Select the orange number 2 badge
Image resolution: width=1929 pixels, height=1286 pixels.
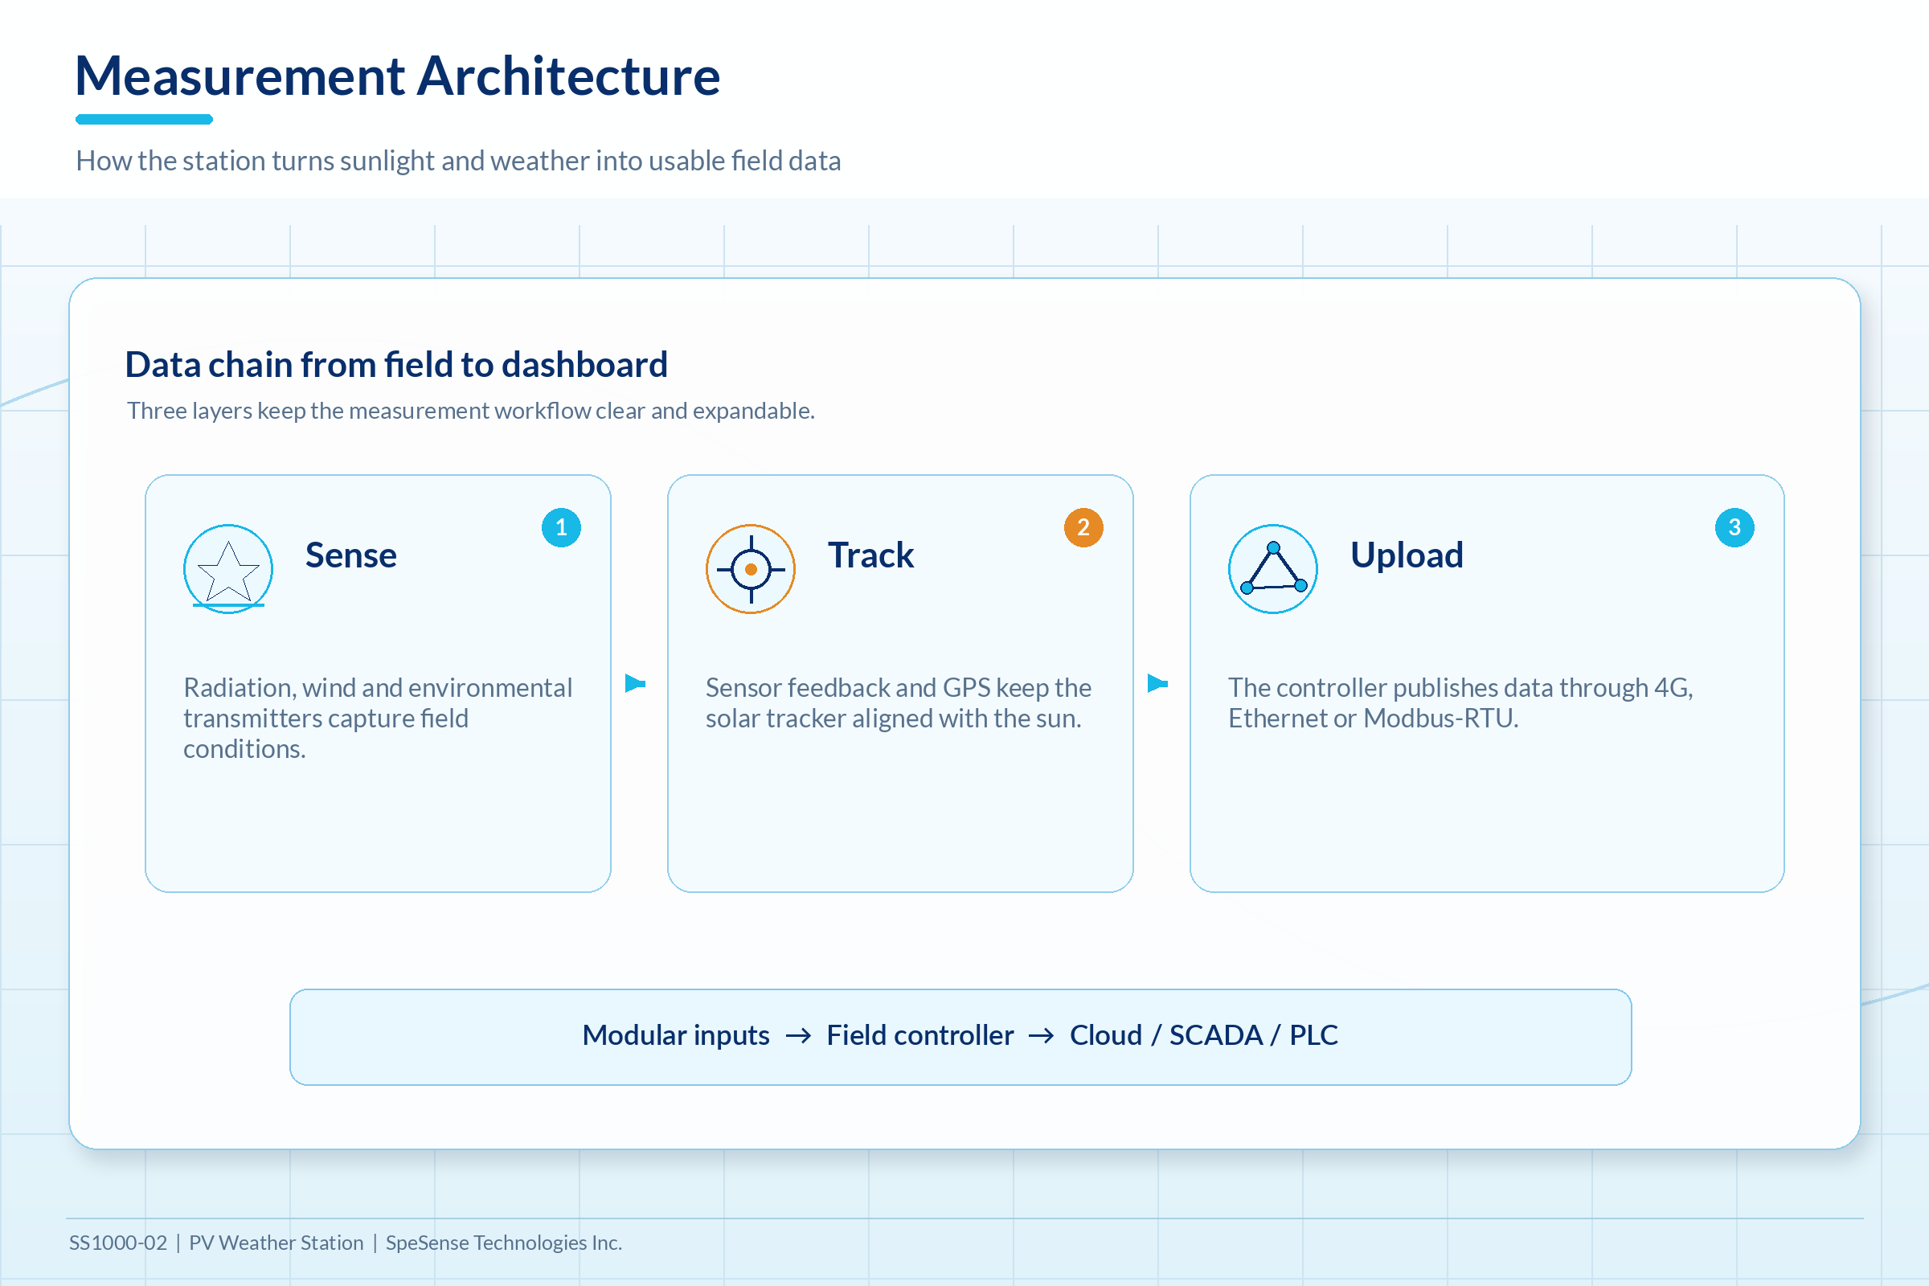coord(1083,527)
